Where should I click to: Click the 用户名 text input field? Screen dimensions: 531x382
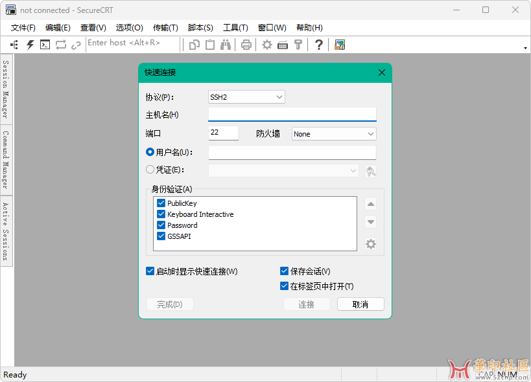click(292, 152)
